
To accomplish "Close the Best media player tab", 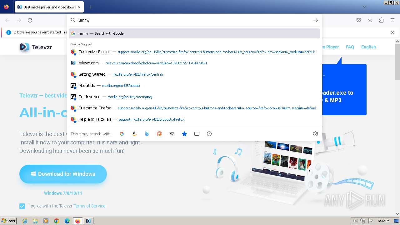I will click(x=78, y=7).
